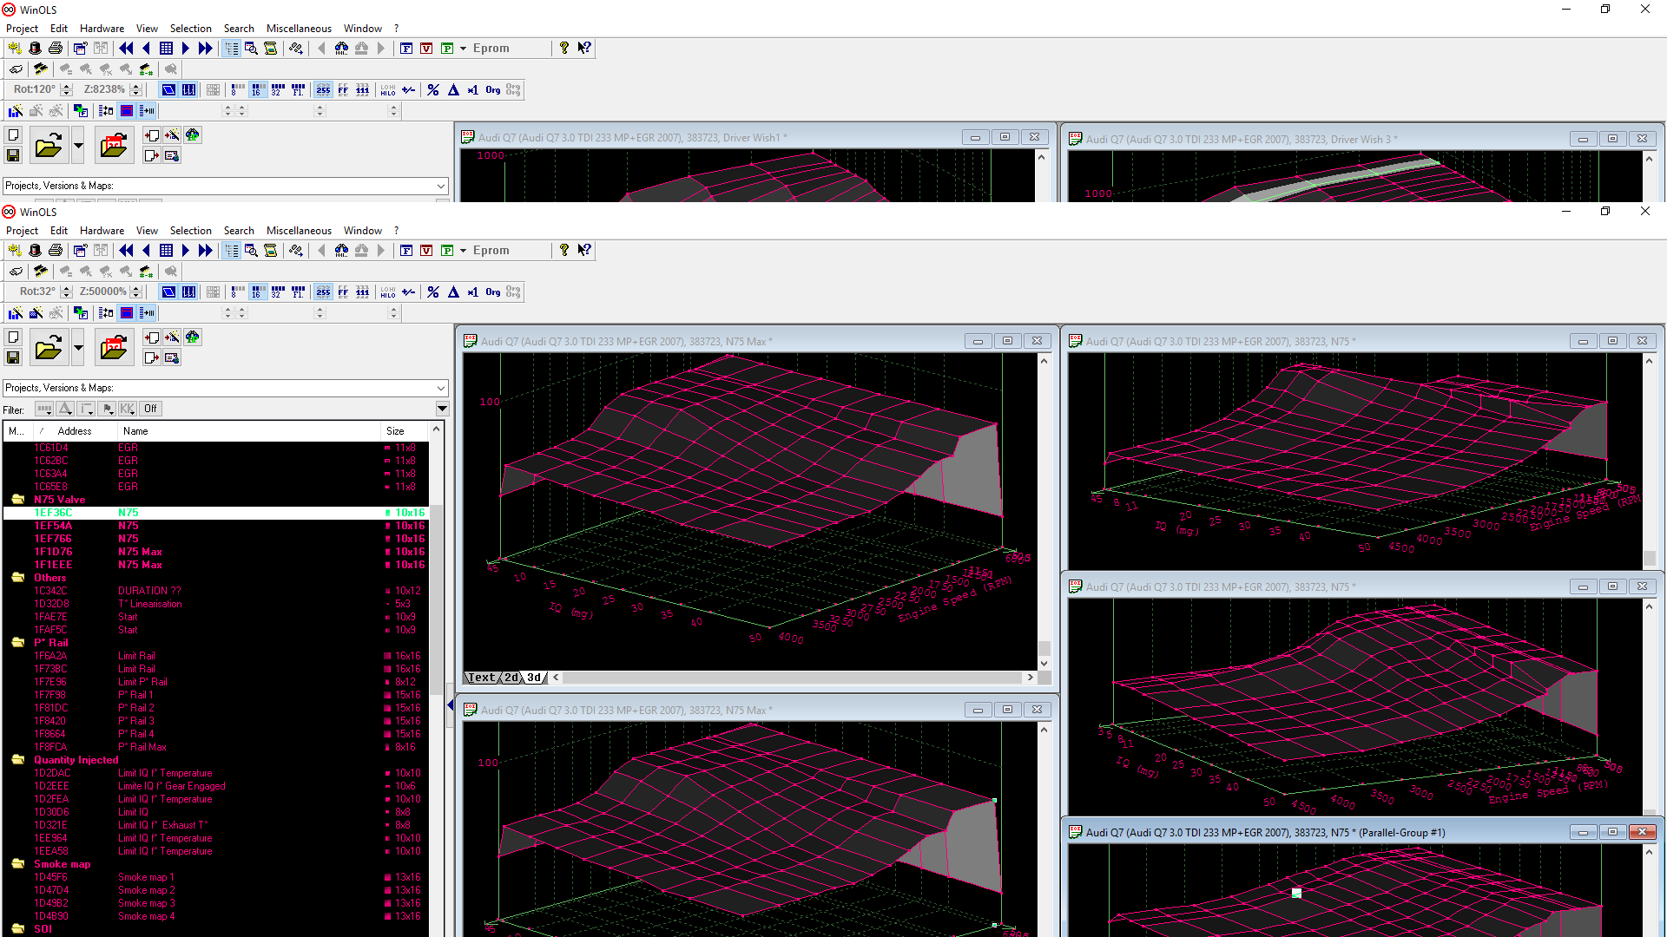Viewport: 1667px width, 937px height.
Task: Collapse the N75 Valve folder in map list
Action: click(17, 500)
